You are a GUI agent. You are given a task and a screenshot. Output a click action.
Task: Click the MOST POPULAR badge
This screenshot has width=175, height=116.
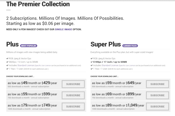[x=28, y=46]
